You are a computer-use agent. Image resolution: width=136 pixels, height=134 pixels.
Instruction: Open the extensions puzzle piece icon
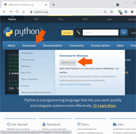click(132, 12)
